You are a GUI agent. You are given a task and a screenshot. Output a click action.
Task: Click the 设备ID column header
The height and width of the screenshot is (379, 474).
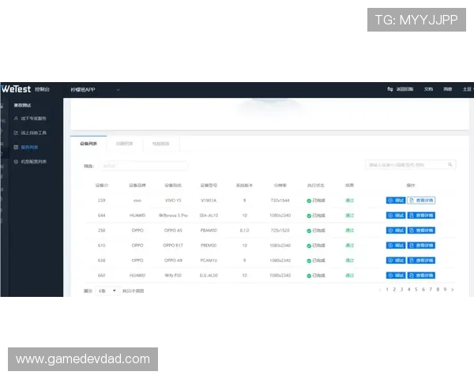point(102,186)
